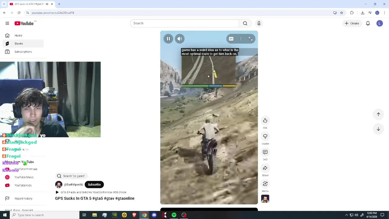
Task: Open the browser extensions puzzle icon
Action: tap(352, 13)
